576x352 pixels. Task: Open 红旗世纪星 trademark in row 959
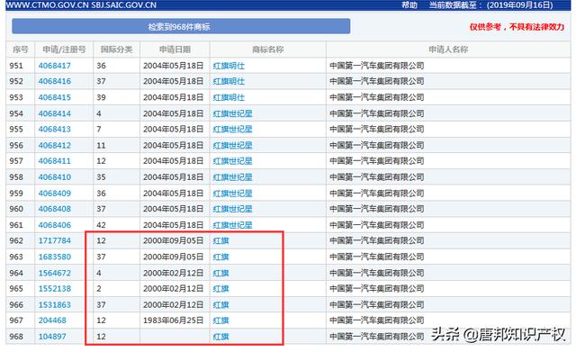(232, 194)
